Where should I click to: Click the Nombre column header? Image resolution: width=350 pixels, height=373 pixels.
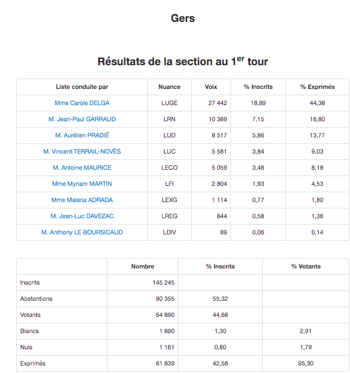coord(143,267)
